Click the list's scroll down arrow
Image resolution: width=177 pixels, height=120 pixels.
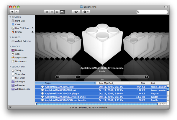[168, 101]
